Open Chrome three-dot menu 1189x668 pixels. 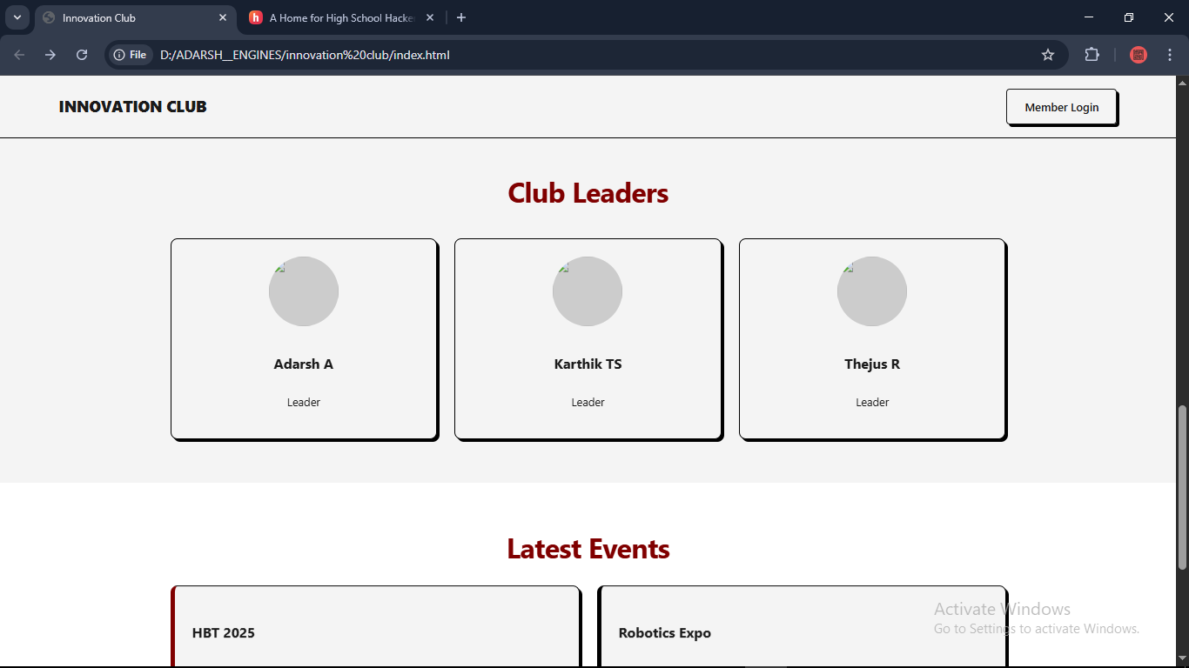1170,55
